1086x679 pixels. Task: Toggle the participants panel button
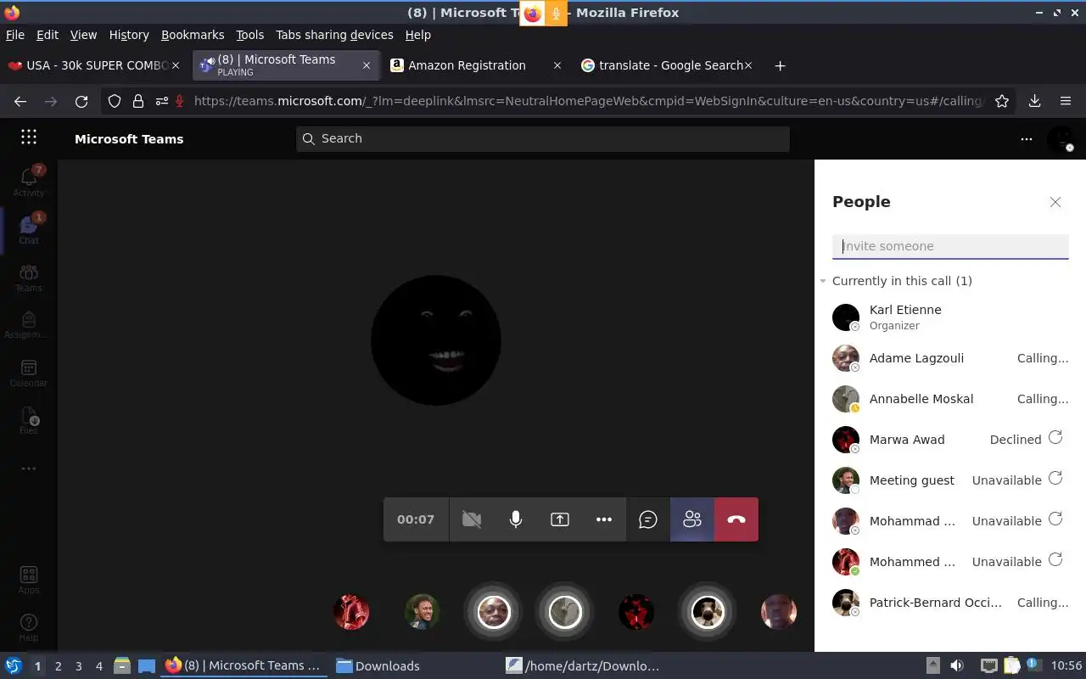[692, 519]
